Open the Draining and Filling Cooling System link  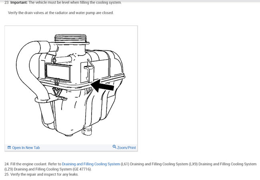(x=91, y=164)
